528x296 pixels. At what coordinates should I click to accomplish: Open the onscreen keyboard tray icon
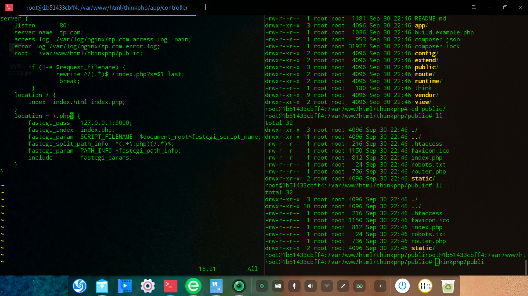(x=278, y=286)
